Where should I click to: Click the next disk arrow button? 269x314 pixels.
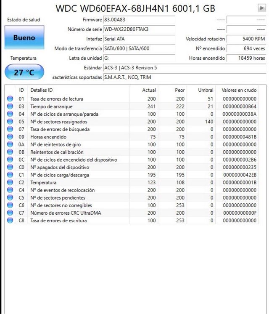pos(261,8)
